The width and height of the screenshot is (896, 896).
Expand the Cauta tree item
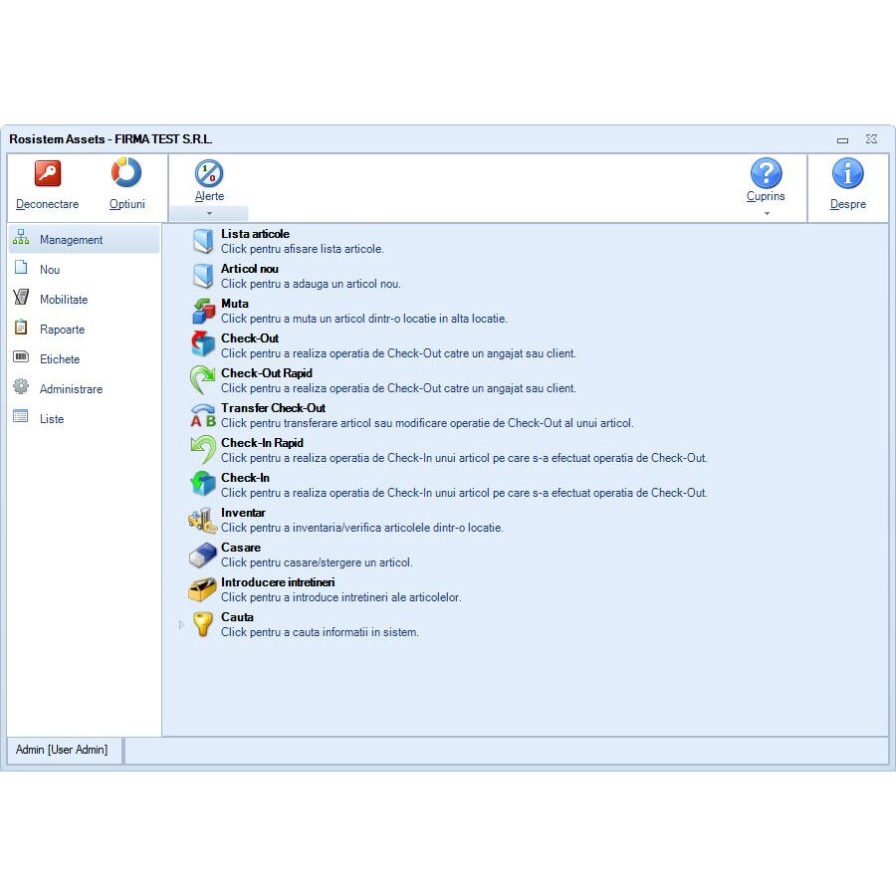pyautogui.click(x=181, y=624)
